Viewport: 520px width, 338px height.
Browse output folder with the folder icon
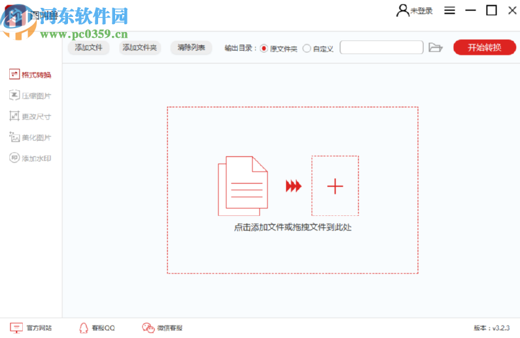436,48
